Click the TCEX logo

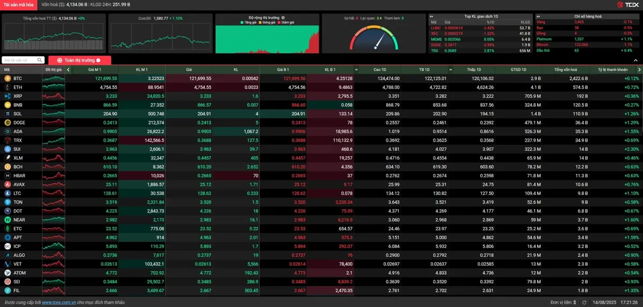point(627,5)
